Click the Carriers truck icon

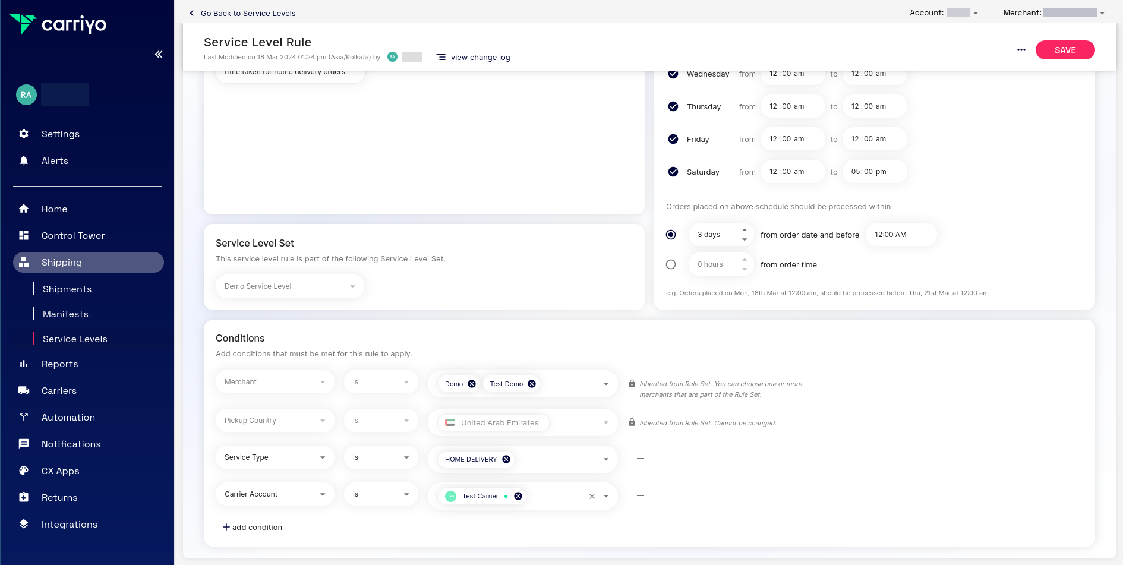coord(24,390)
